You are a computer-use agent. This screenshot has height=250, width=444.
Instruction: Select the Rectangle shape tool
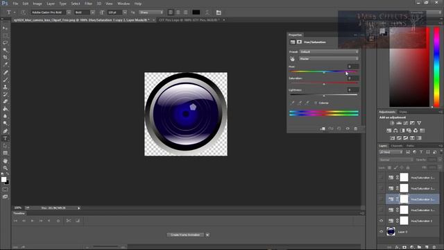(5, 153)
